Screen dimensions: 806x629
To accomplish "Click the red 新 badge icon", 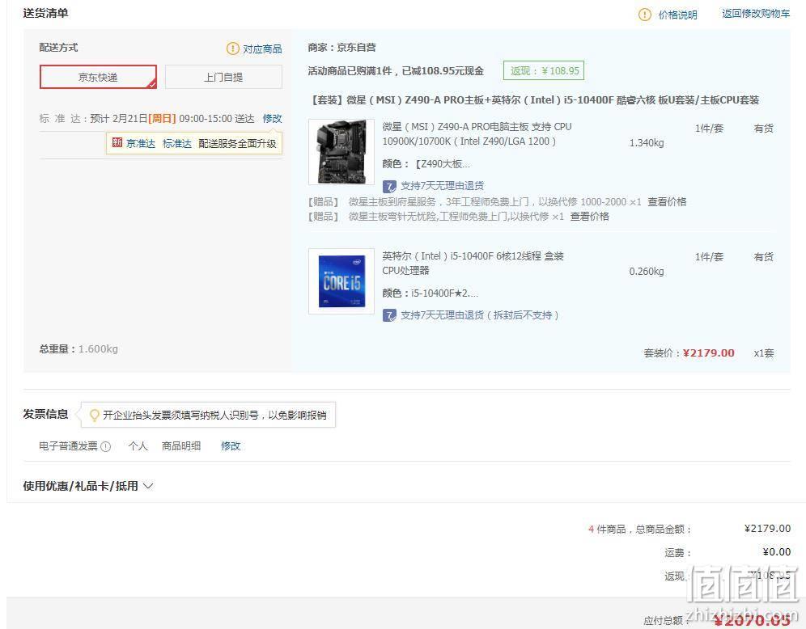I will [x=117, y=143].
